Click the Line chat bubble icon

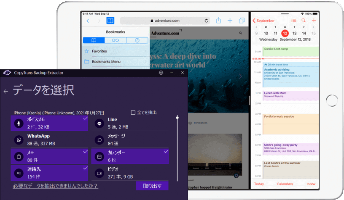pyautogui.click(x=99, y=124)
